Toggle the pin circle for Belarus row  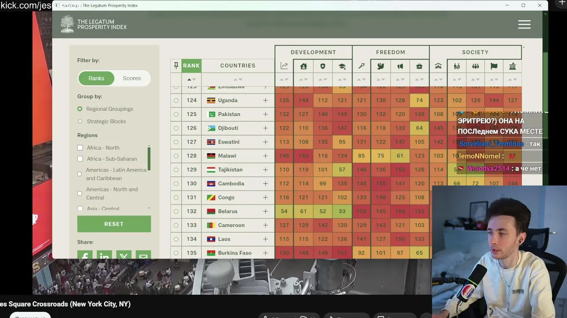[x=176, y=211]
